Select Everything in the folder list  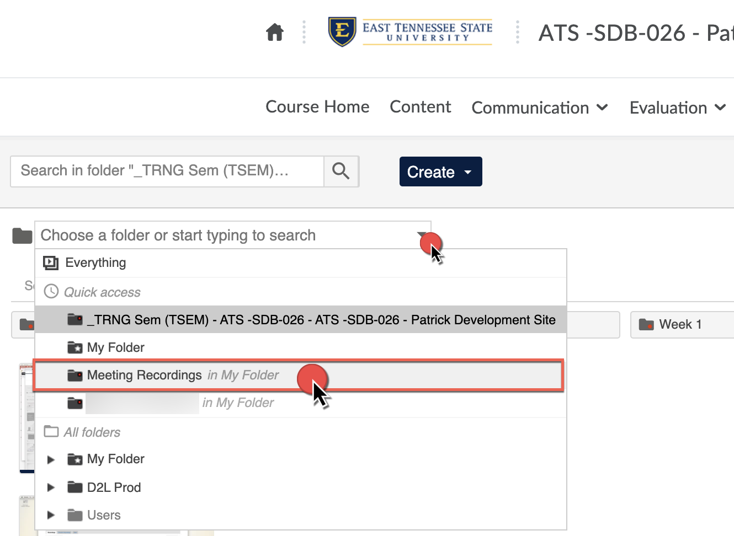coord(95,263)
